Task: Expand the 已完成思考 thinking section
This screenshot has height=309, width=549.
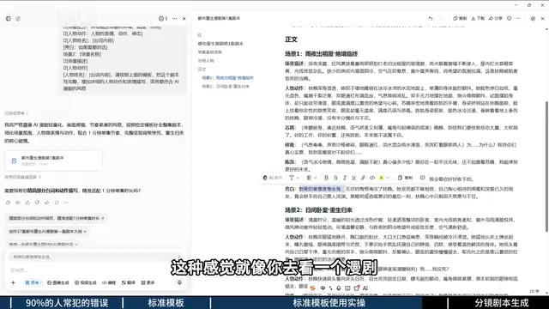Action: point(16,113)
